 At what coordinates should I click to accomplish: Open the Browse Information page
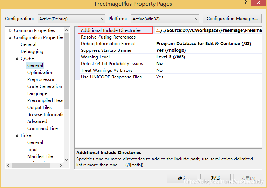[x=45, y=114]
